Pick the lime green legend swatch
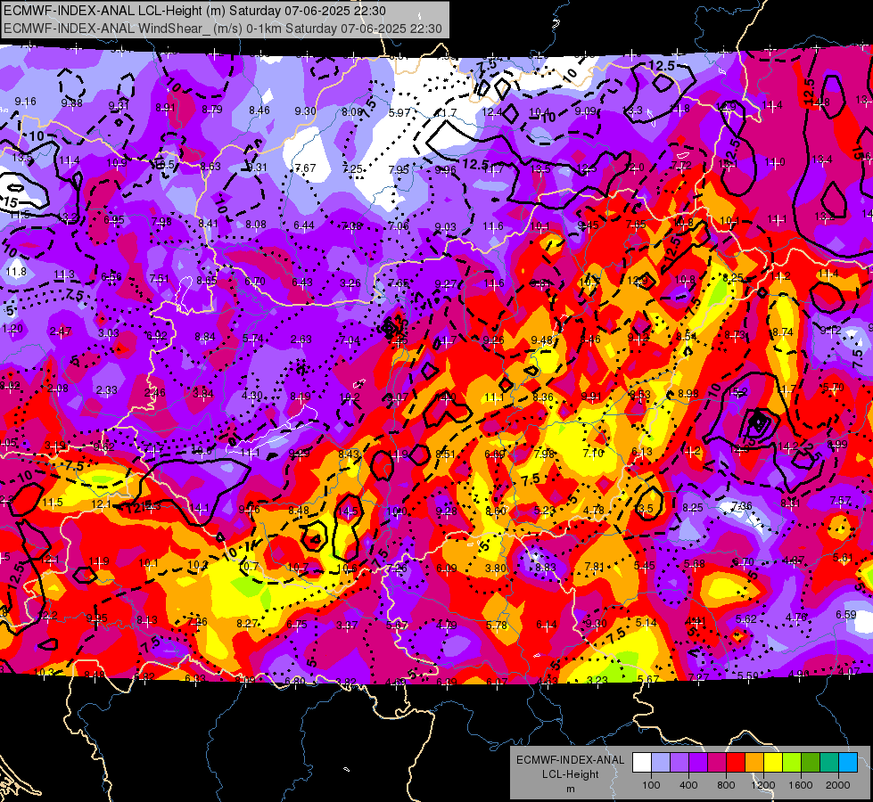This screenshot has width=873, height=802. click(x=792, y=763)
